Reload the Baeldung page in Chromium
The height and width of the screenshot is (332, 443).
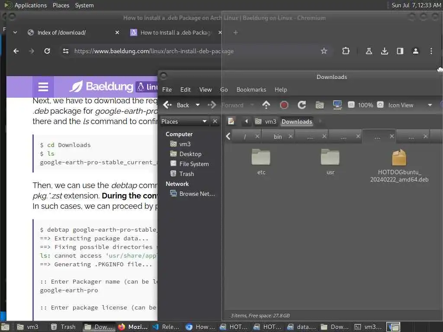click(47, 51)
